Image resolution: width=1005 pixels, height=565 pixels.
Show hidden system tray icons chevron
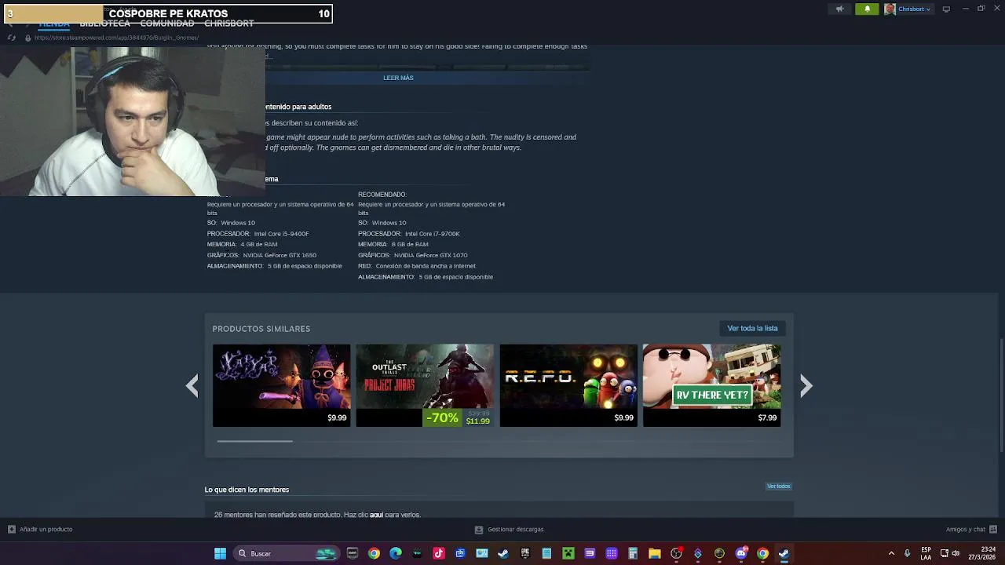click(891, 553)
